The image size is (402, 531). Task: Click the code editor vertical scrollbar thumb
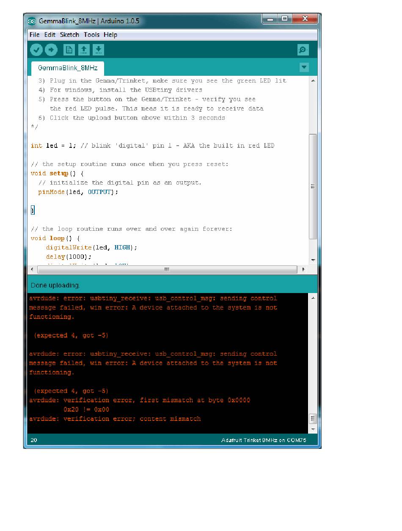pyautogui.click(x=313, y=186)
